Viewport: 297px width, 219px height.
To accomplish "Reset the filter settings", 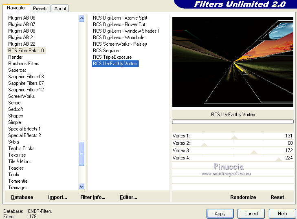I will [x=277, y=197].
